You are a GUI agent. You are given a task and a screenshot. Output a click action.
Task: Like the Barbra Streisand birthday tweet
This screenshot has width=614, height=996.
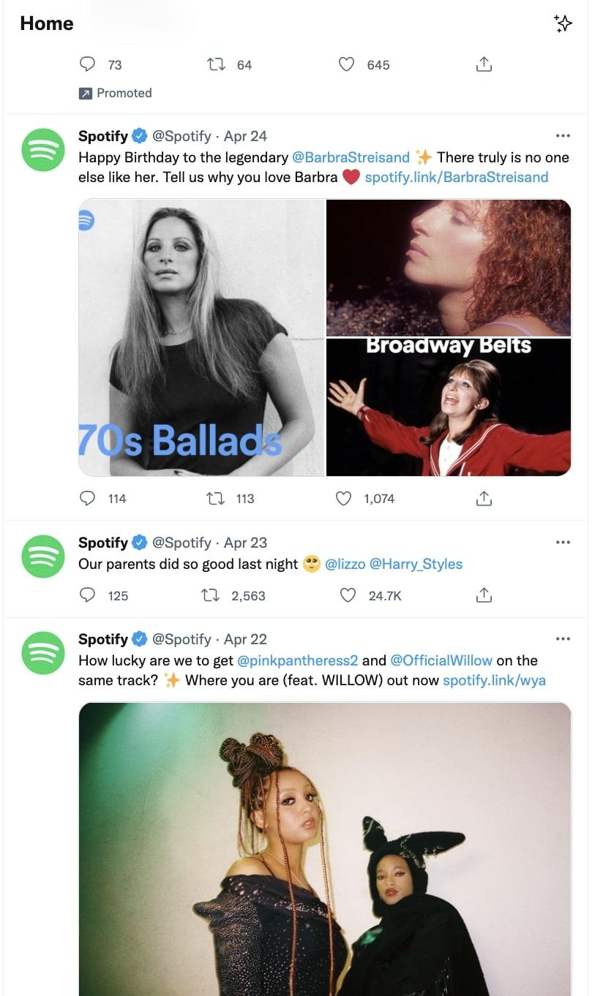pos(343,499)
